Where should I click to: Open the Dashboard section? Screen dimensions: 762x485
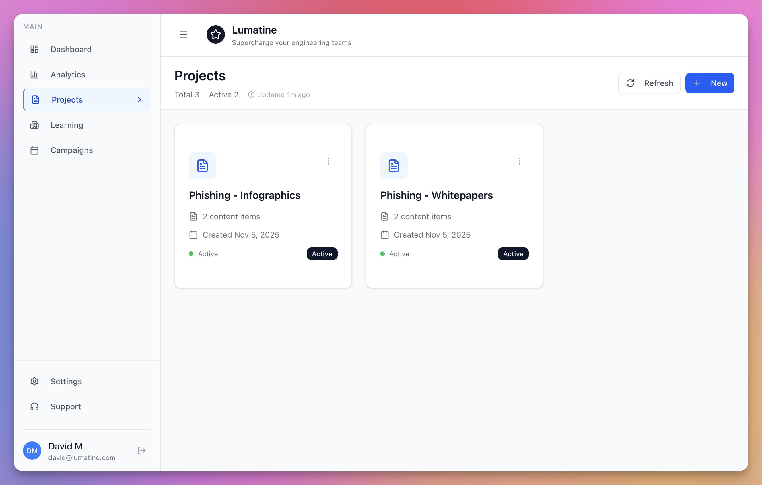[x=71, y=49]
